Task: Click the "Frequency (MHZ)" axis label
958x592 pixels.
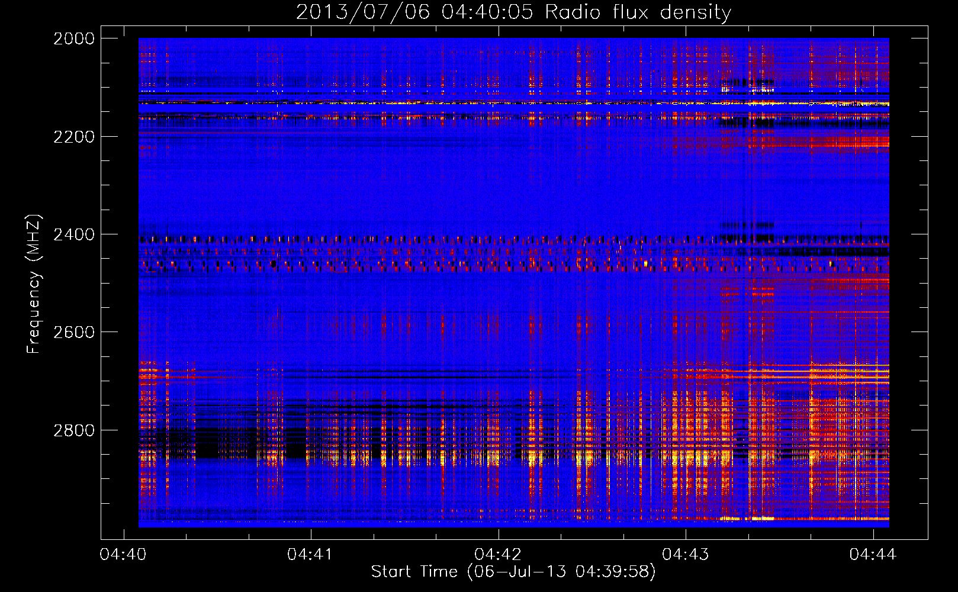Action: tap(34, 284)
